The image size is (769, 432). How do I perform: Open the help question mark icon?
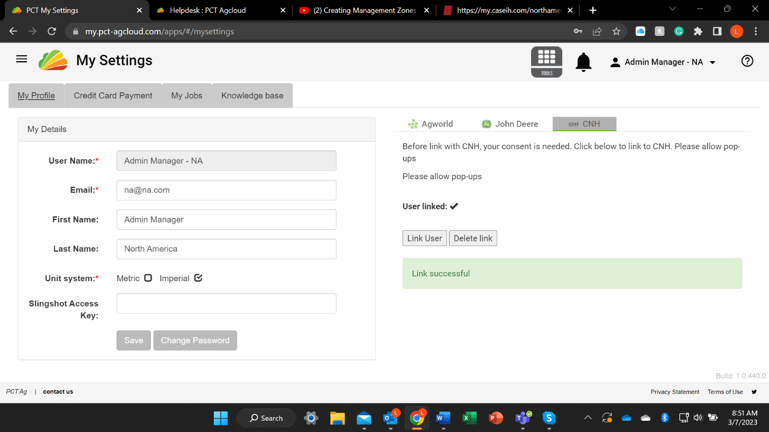click(x=747, y=61)
